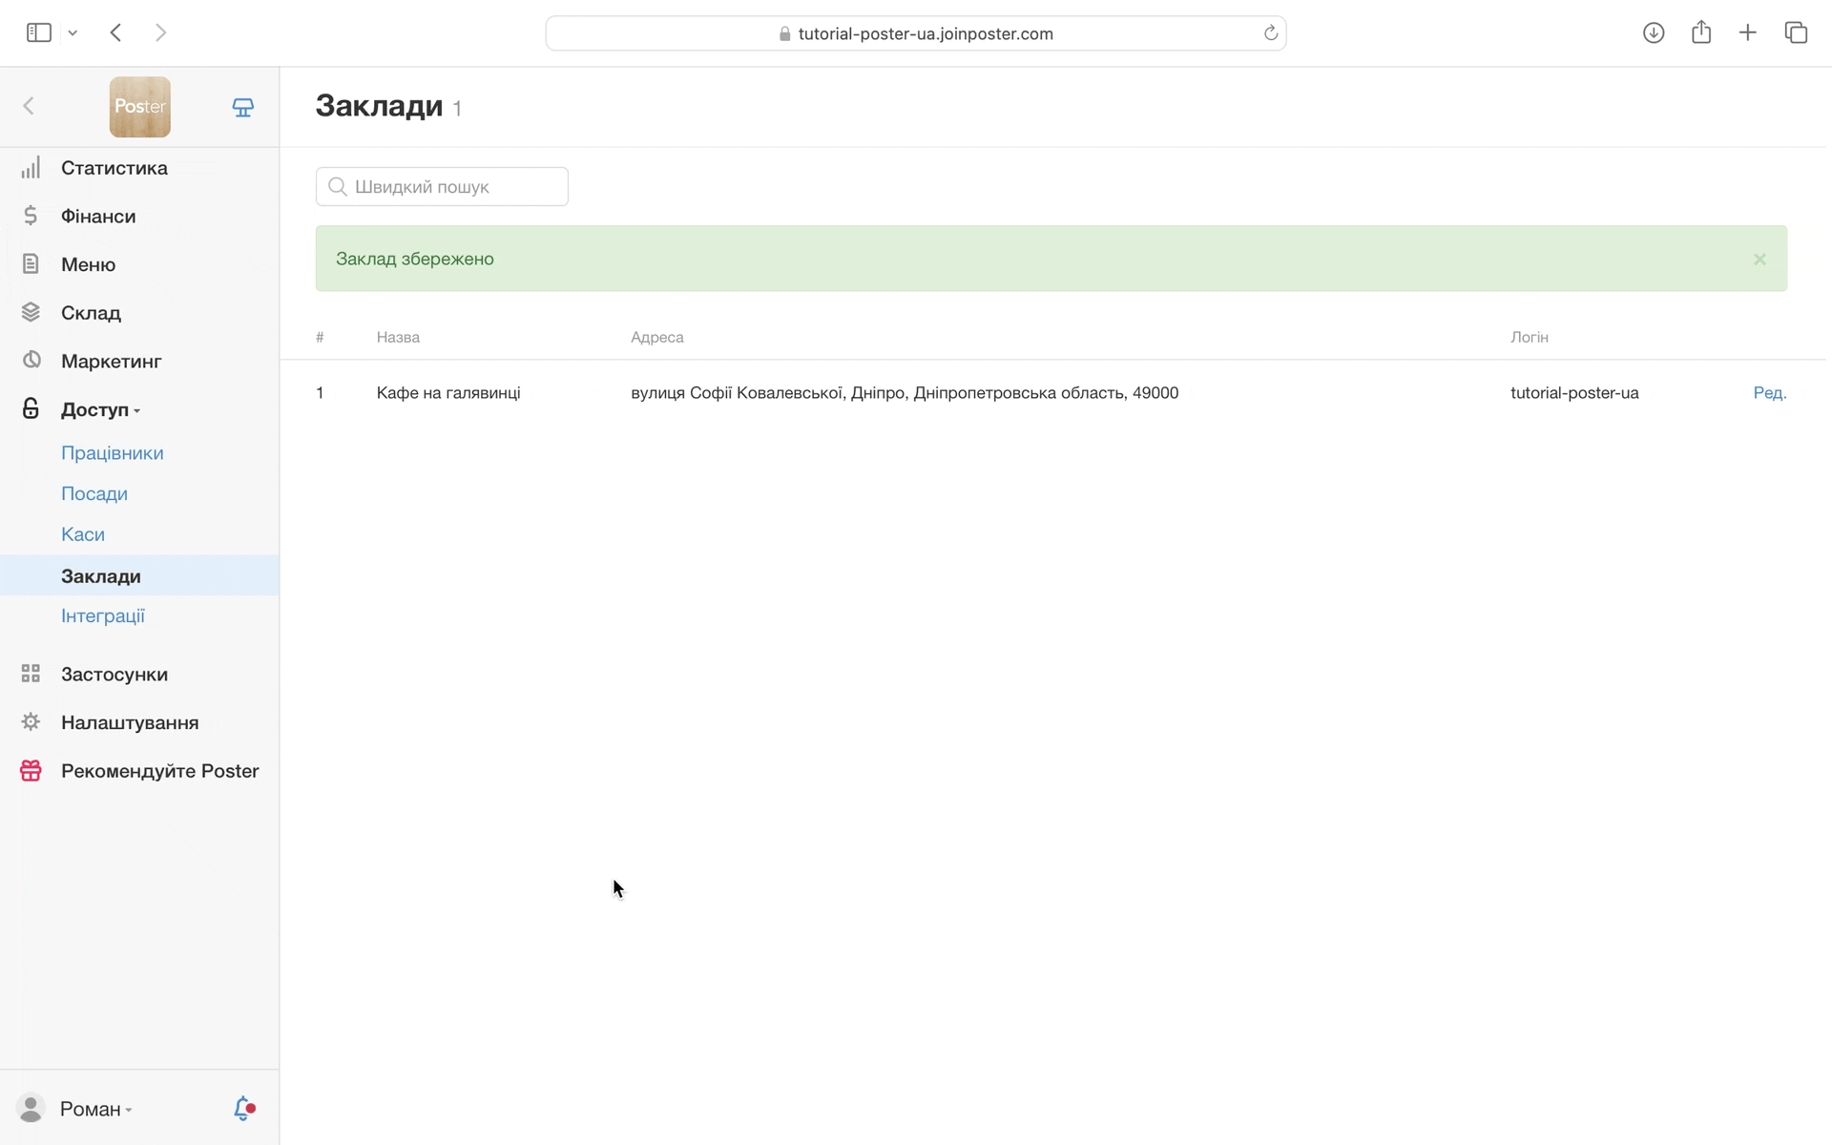Click the gift icon for Рекомендуйте Poster

[x=31, y=771]
